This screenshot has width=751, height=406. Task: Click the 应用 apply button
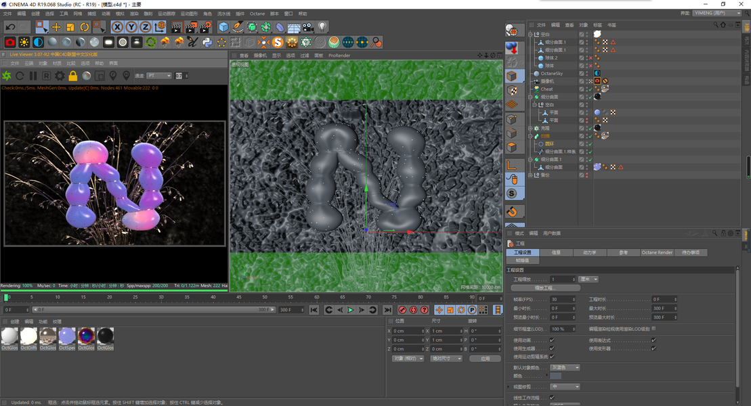tap(485, 359)
